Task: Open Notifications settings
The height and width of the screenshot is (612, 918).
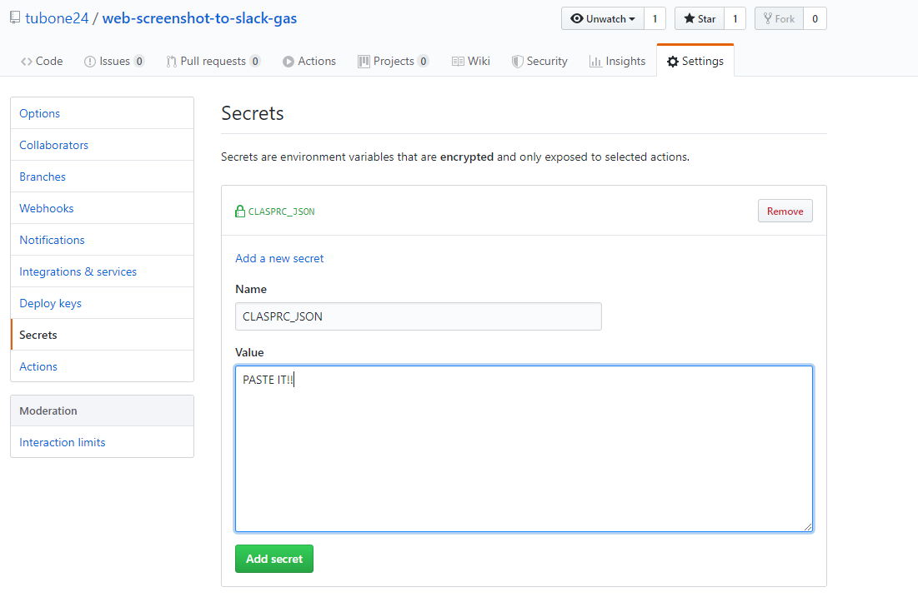Action: pyautogui.click(x=102, y=240)
